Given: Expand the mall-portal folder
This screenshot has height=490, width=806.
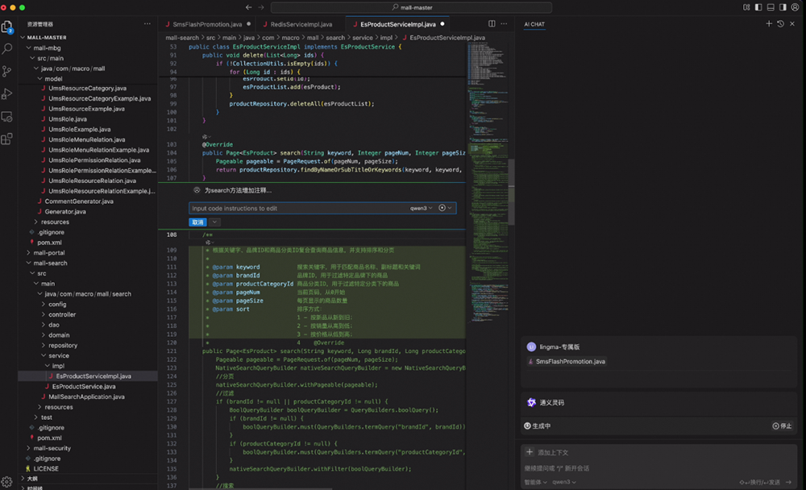Looking at the screenshot, I should tap(48, 252).
